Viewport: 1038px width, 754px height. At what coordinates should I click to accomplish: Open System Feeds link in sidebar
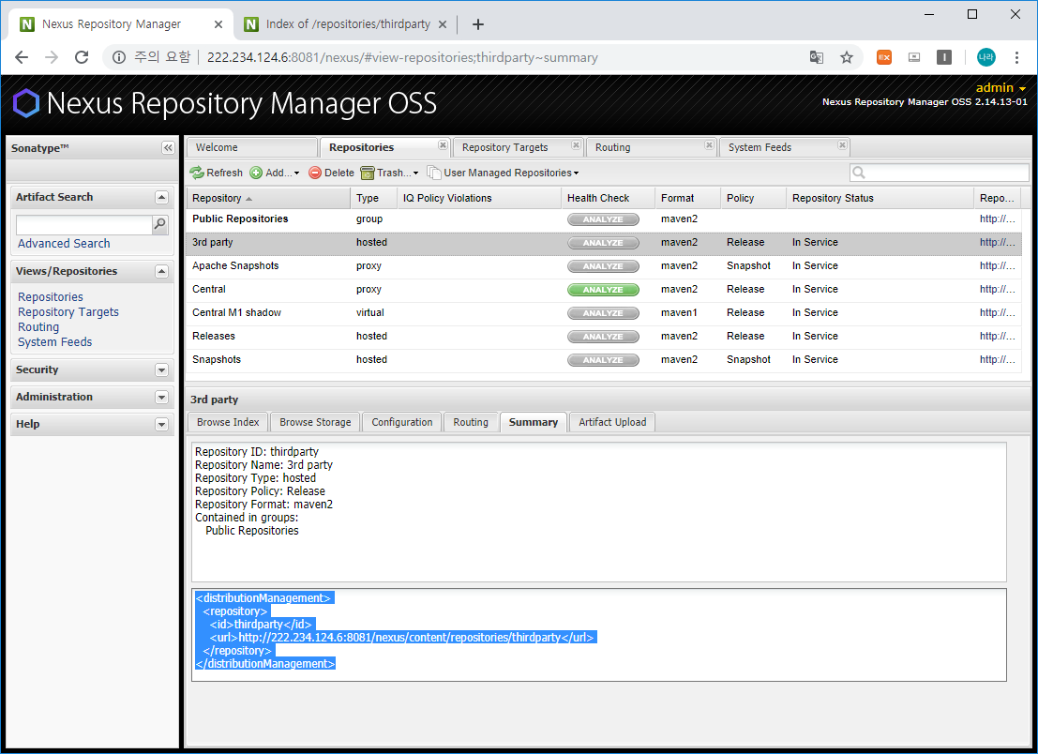[55, 342]
